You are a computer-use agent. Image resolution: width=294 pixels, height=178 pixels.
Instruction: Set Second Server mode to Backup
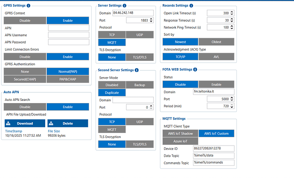[x=139, y=85]
